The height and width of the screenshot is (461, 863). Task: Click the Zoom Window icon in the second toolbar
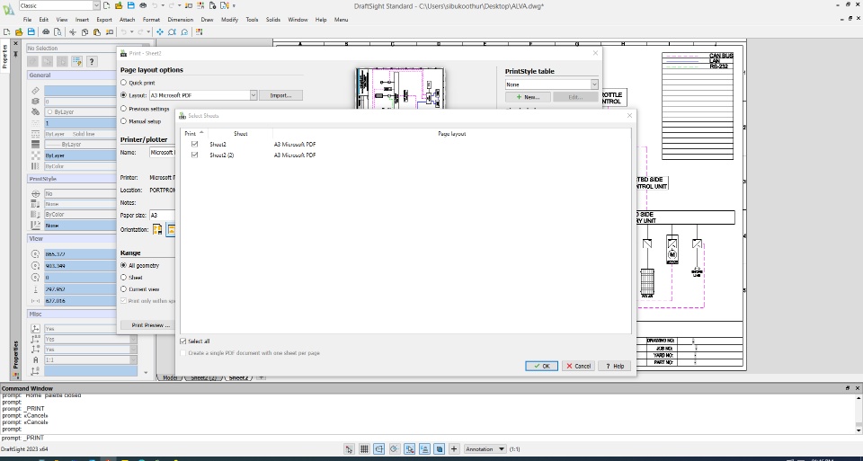pos(172,32)
